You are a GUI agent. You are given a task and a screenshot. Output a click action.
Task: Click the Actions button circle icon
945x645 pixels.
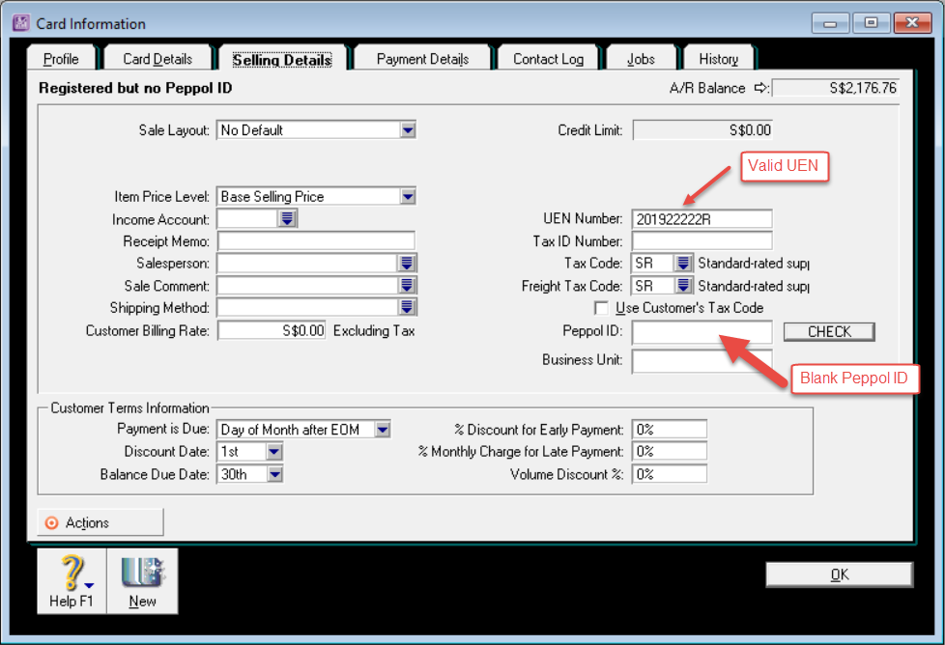tap(52, 523)
